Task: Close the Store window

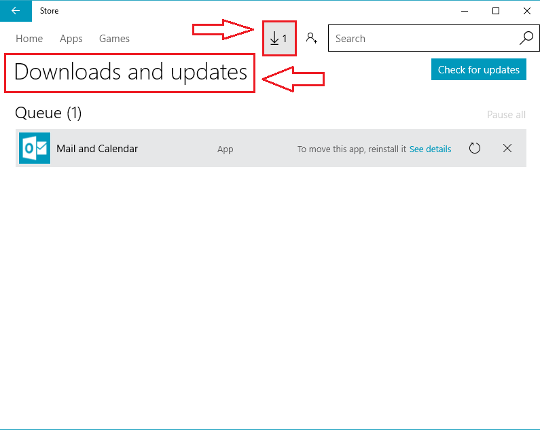Action: (x=526, y=11)
